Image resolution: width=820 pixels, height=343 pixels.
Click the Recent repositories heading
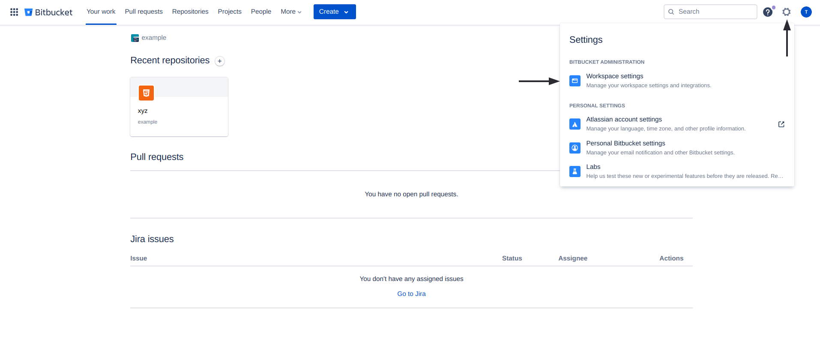click(170, 60)
